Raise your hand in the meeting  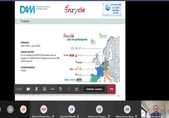60,89
